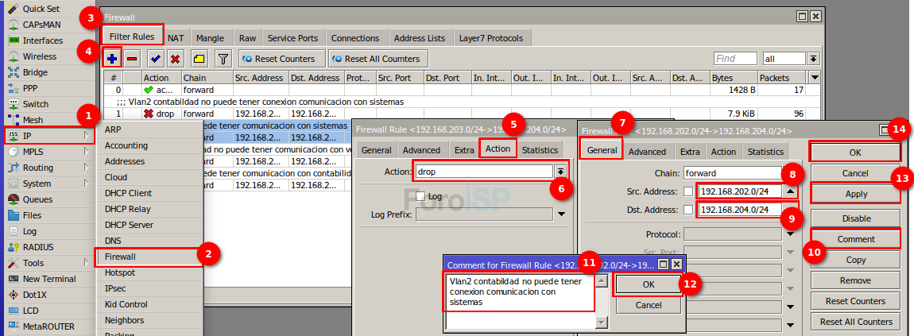Open Interfaces from the left sidebar
Viewport: 914px width, 336px height.
click(42, 41)
